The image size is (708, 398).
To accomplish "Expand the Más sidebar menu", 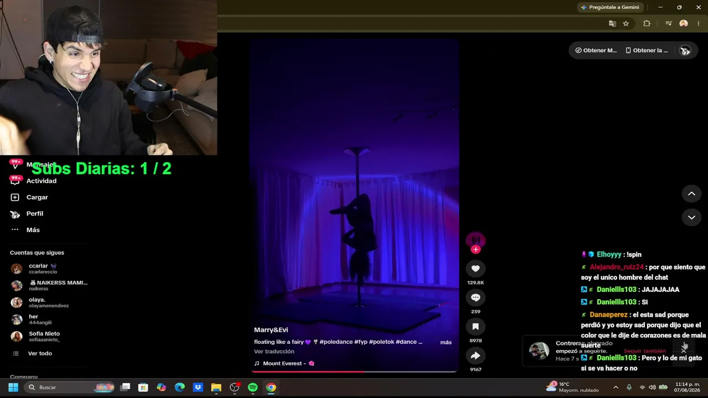I will click(x=33, y=230).
